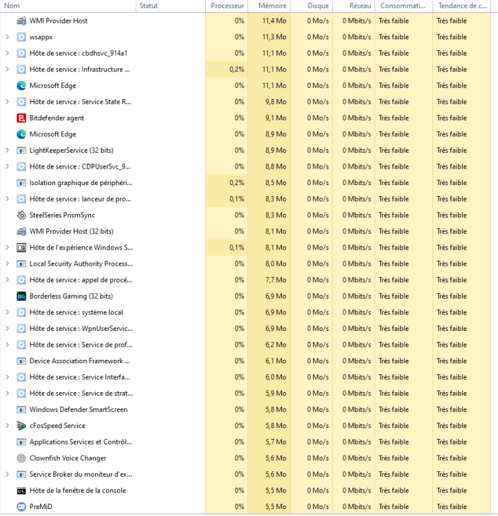
Task: Expand the wsappx process group
Action: click(7, 37)
